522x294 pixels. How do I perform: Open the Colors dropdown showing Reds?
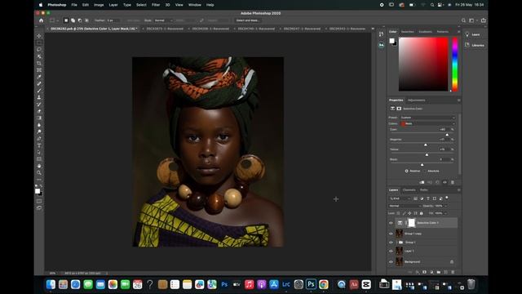pos(427,123)
